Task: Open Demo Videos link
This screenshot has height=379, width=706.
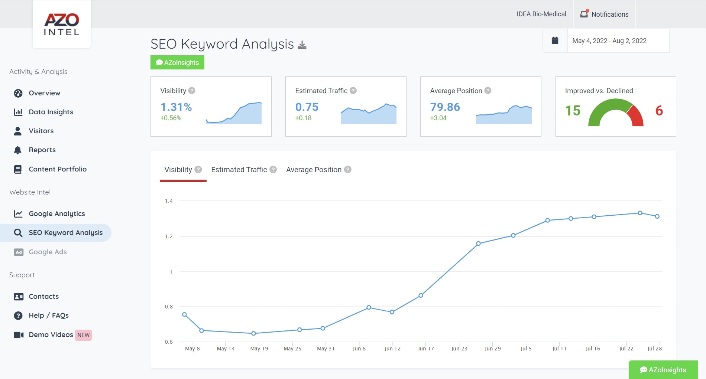Action: tap(51, 335)
